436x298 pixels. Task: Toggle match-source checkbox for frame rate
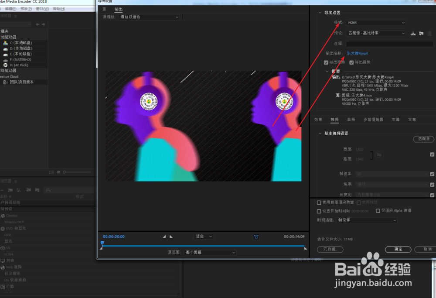pos(432,174)
